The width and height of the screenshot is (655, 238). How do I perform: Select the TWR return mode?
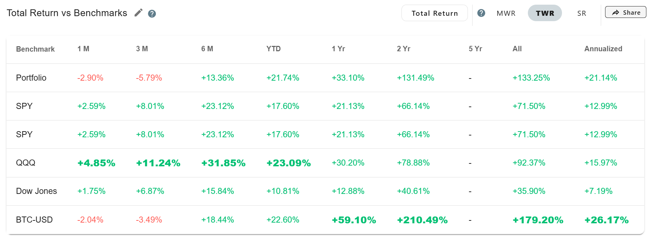(545, 13)
